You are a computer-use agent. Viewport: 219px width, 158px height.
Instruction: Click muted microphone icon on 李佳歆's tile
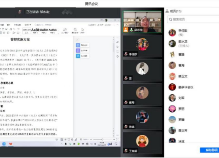(126, 54)
